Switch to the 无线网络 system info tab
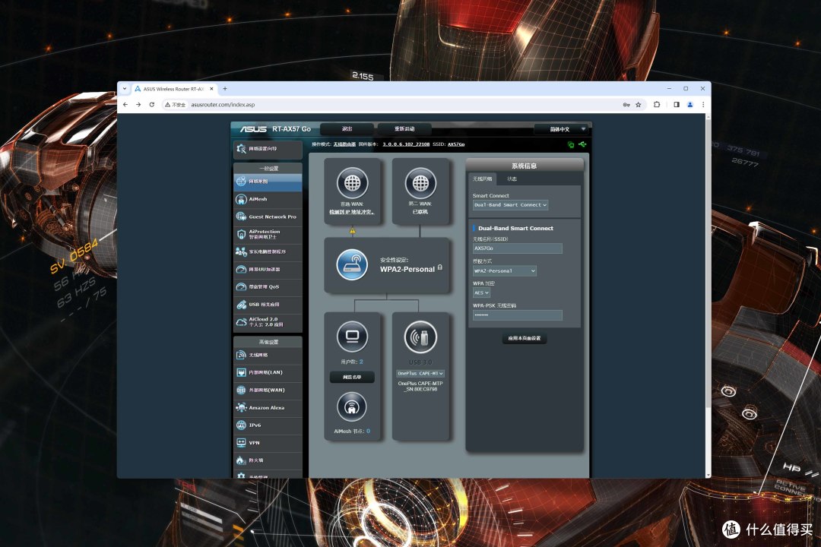821x547 pixels. tap(482, 179)
